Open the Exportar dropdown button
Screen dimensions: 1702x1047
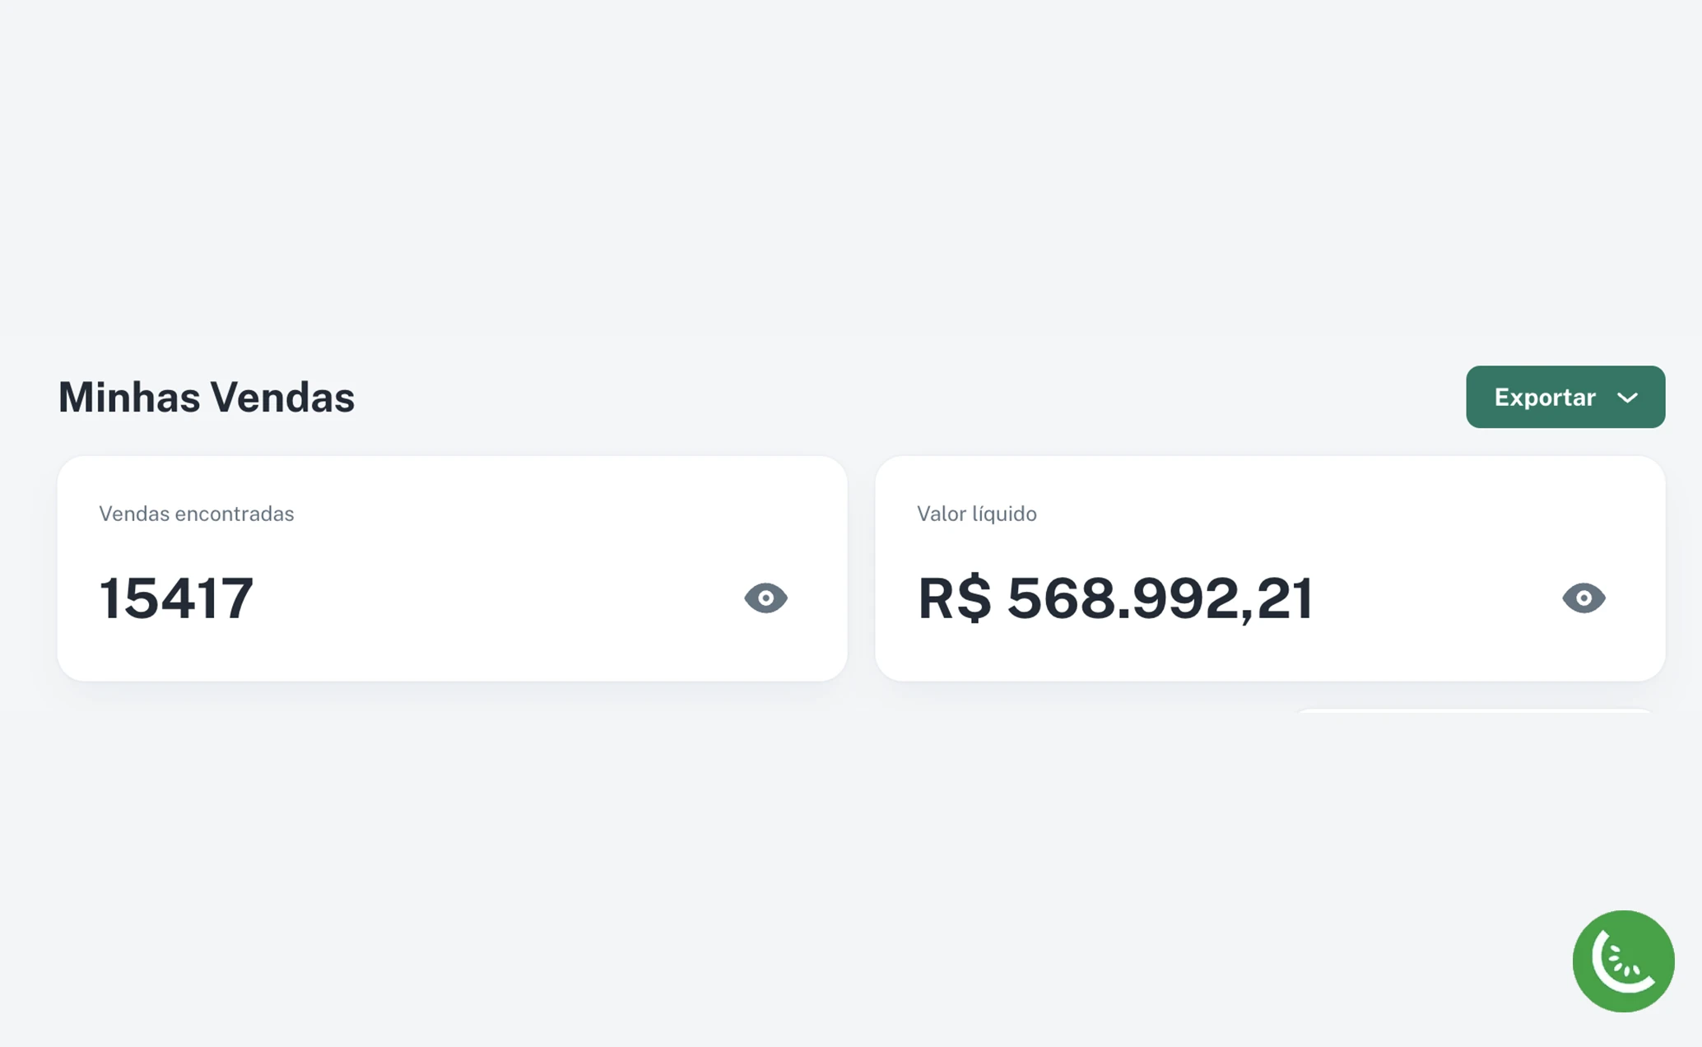(1565, 397)
